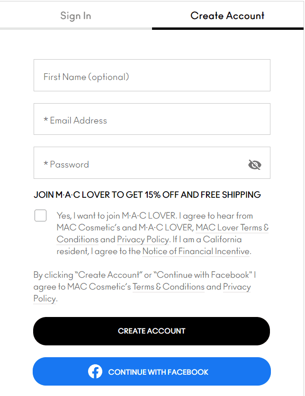
Task: Open the MAC Lover Terms & Conditions link
Action: click(x=232, y=228)
